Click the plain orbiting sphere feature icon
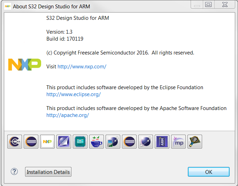 pos(146,142)
